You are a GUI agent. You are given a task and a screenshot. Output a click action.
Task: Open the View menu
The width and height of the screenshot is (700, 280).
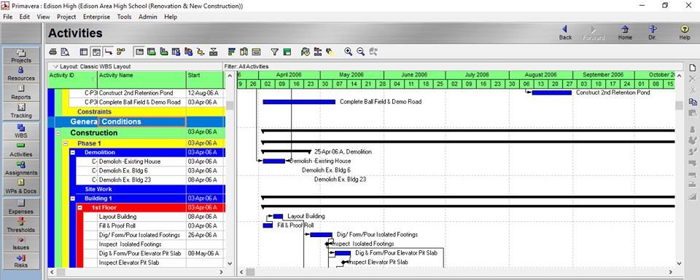point(43,17)
